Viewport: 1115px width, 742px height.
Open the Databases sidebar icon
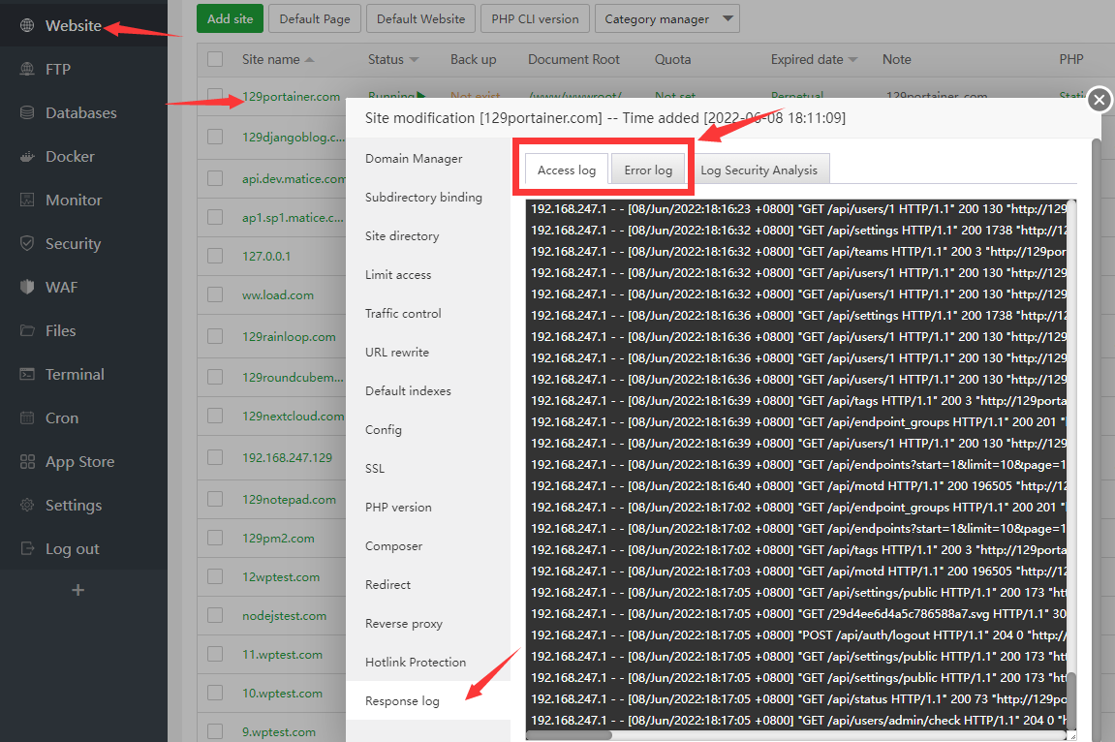coord(27,113)
